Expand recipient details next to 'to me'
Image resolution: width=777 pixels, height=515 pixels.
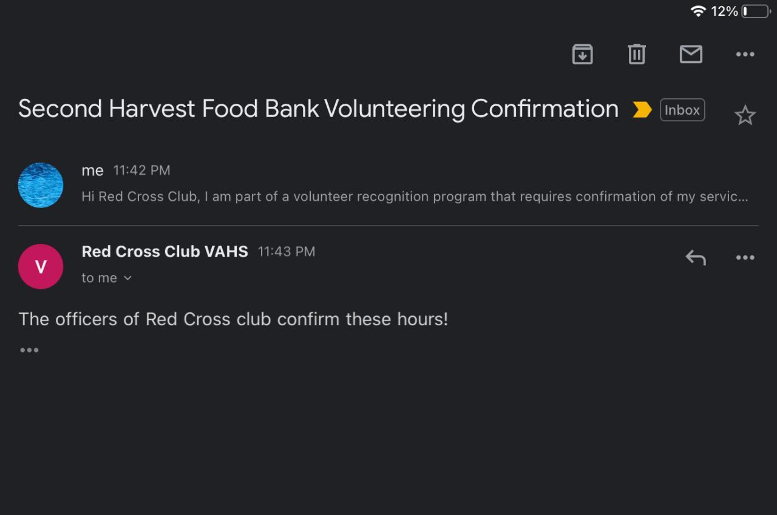click(127, 278)
